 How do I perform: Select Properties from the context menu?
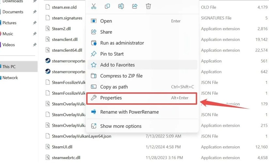[142, 98]
